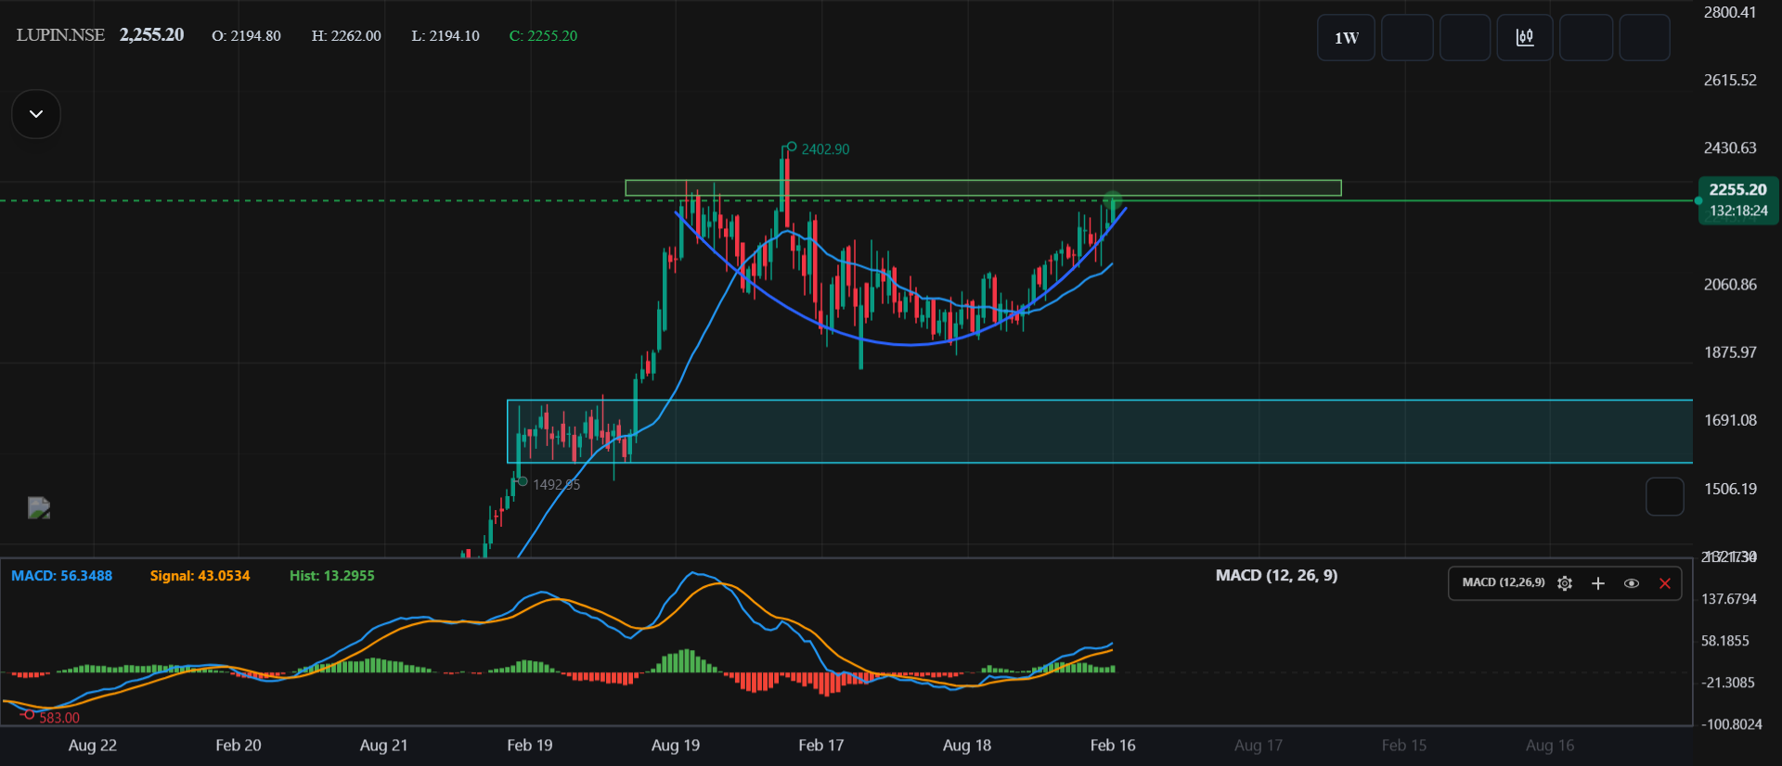Click the C: 2255.20 close value
Image resolution: width=1782 pixels, height=766 pixels.
pos(543,36)
